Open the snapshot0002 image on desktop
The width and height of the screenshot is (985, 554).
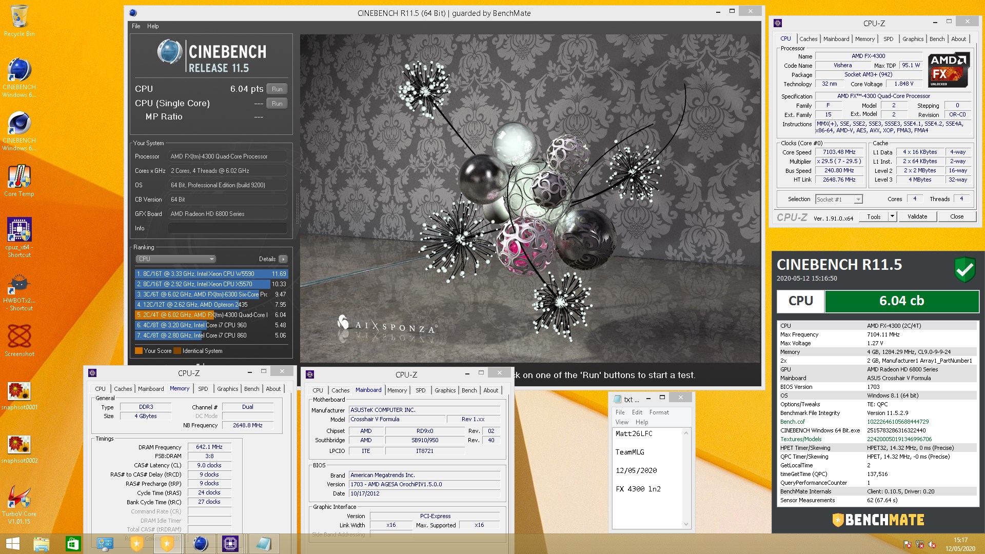click(x=19, y=449)
